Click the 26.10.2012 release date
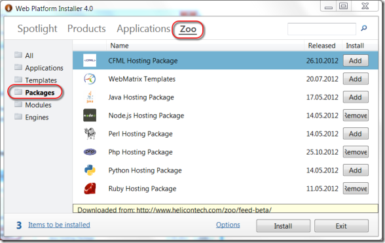The height and width of the screenshot is (243, 385). pos(322,61)
